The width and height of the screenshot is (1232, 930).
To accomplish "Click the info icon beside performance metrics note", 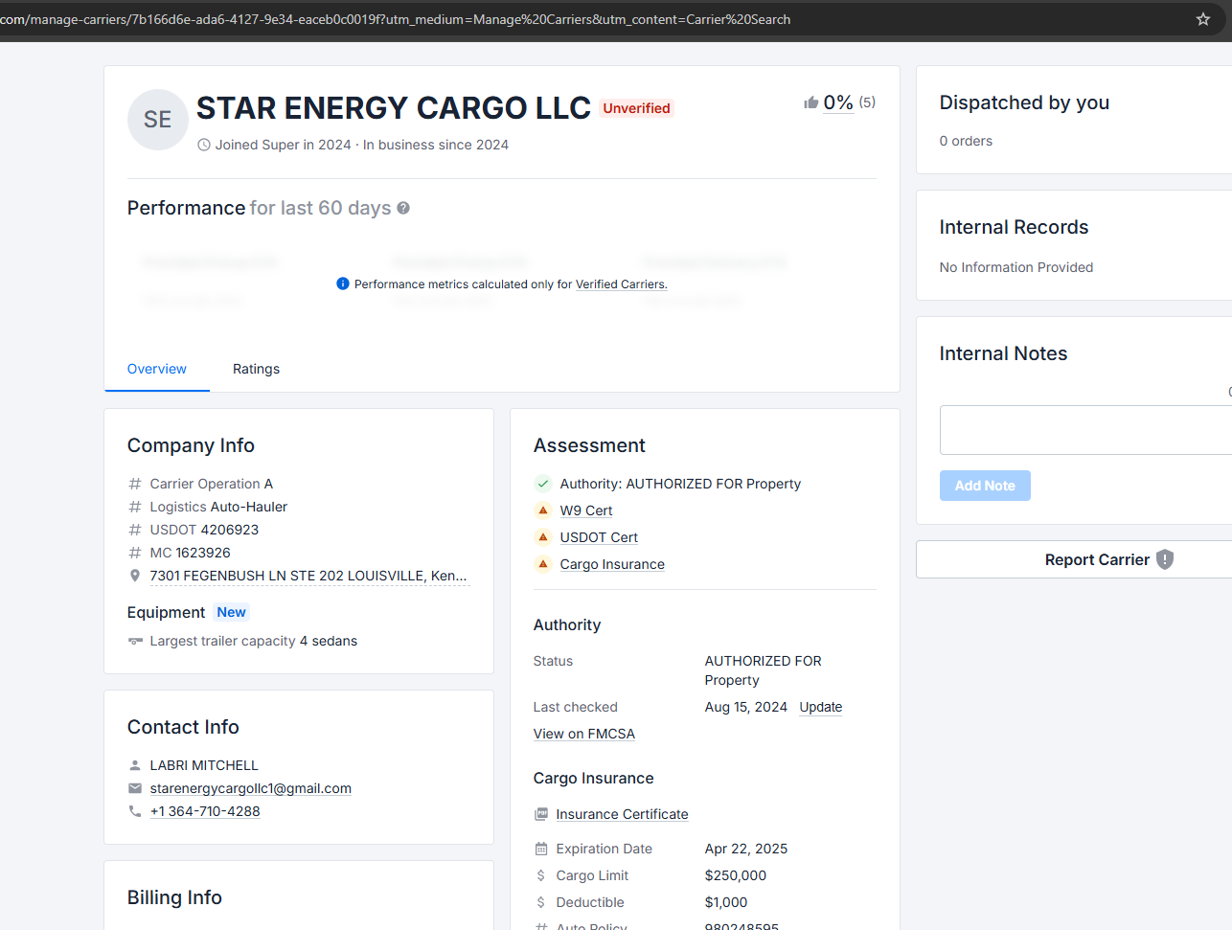I will click(343, 284).
